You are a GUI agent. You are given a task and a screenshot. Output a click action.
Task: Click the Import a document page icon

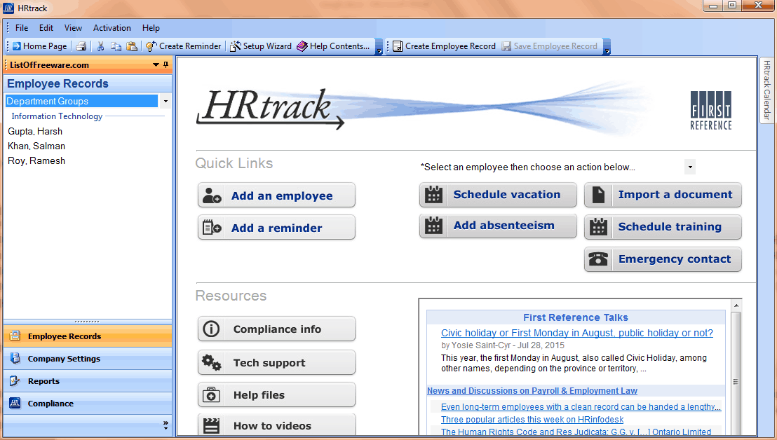click(x=599, y=195)
